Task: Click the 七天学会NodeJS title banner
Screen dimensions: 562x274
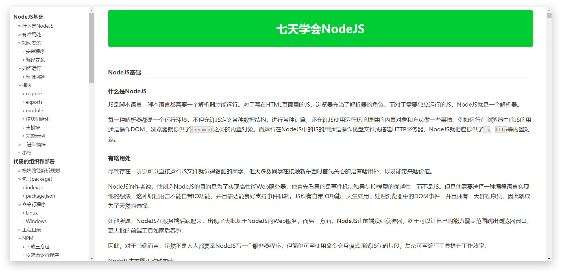Action: click(x=321, y=28)
